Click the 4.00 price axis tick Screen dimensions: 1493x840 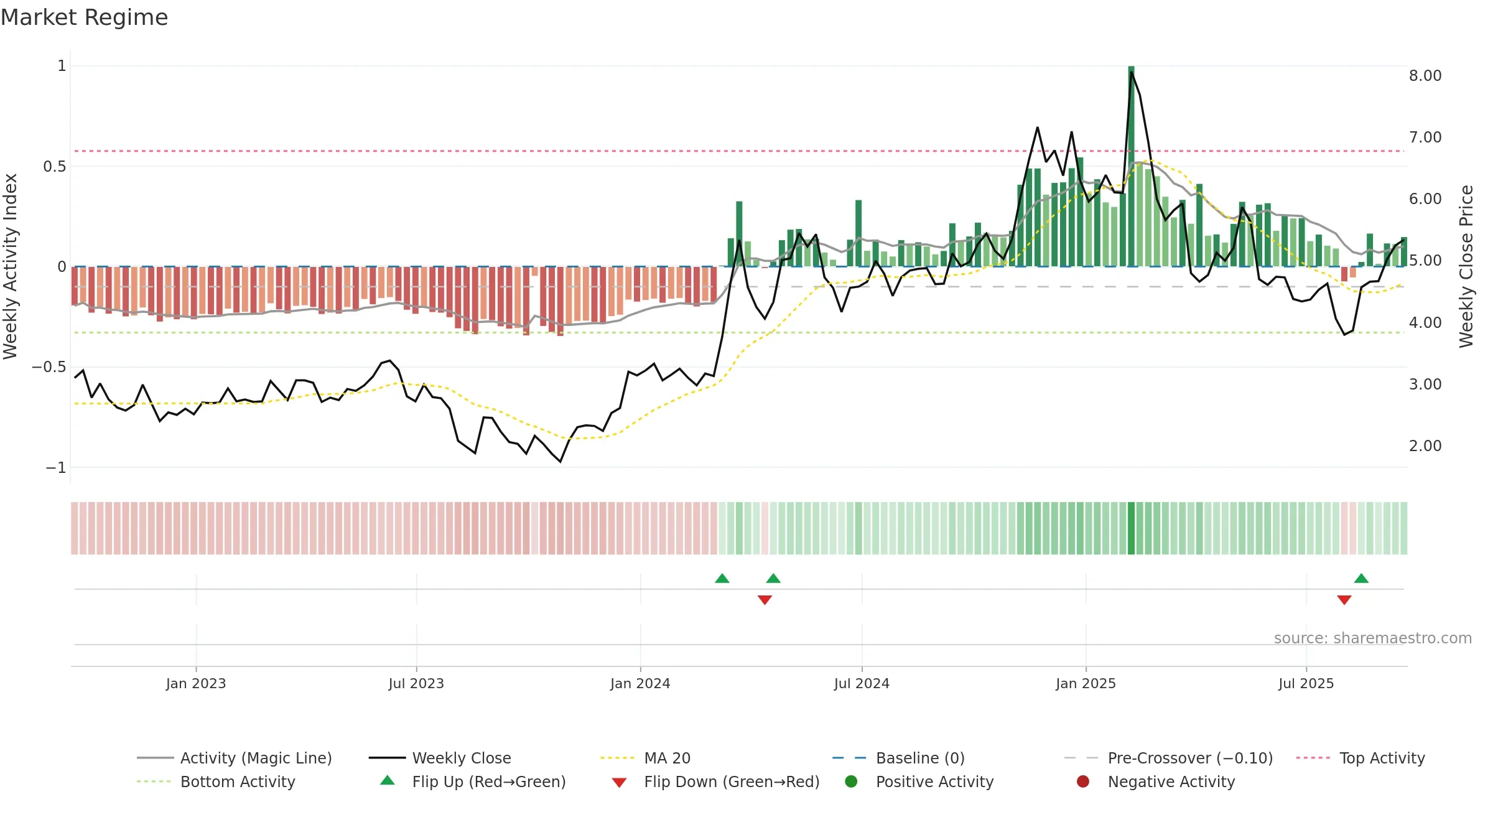click(1425, 323)
